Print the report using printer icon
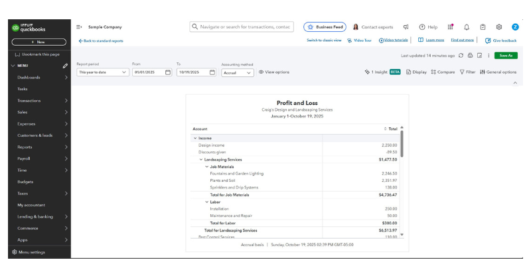The width and height of the screenshot is (531, 278). (470, 56)
